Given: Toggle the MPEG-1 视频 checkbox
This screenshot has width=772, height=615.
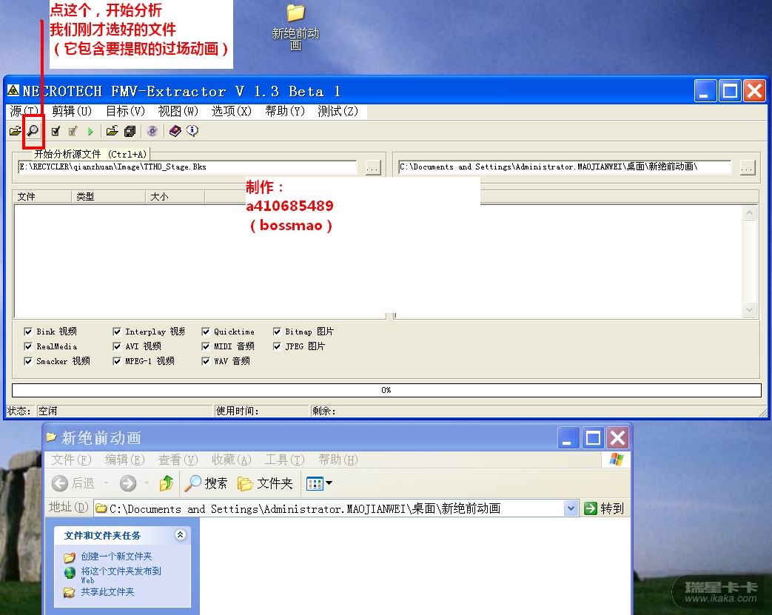Looking at the screenshot, I should (x=117, y=361).
